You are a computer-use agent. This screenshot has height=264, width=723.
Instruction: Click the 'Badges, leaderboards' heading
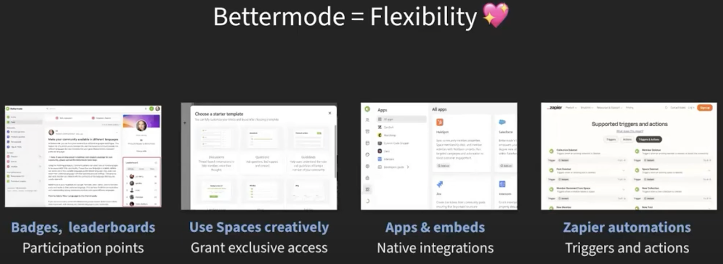tap(83, 227)
